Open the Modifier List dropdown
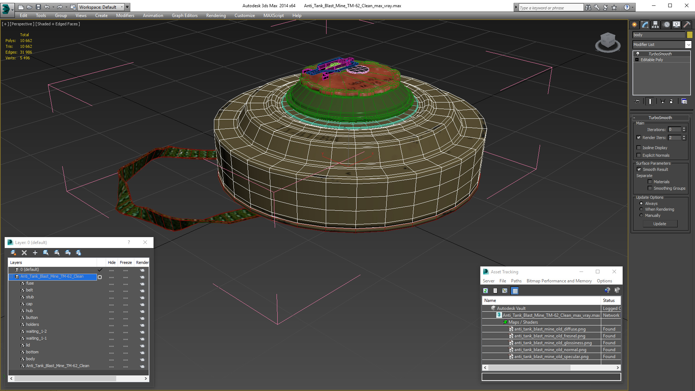This screenshot has height=391, width=695. pos(688,45)
